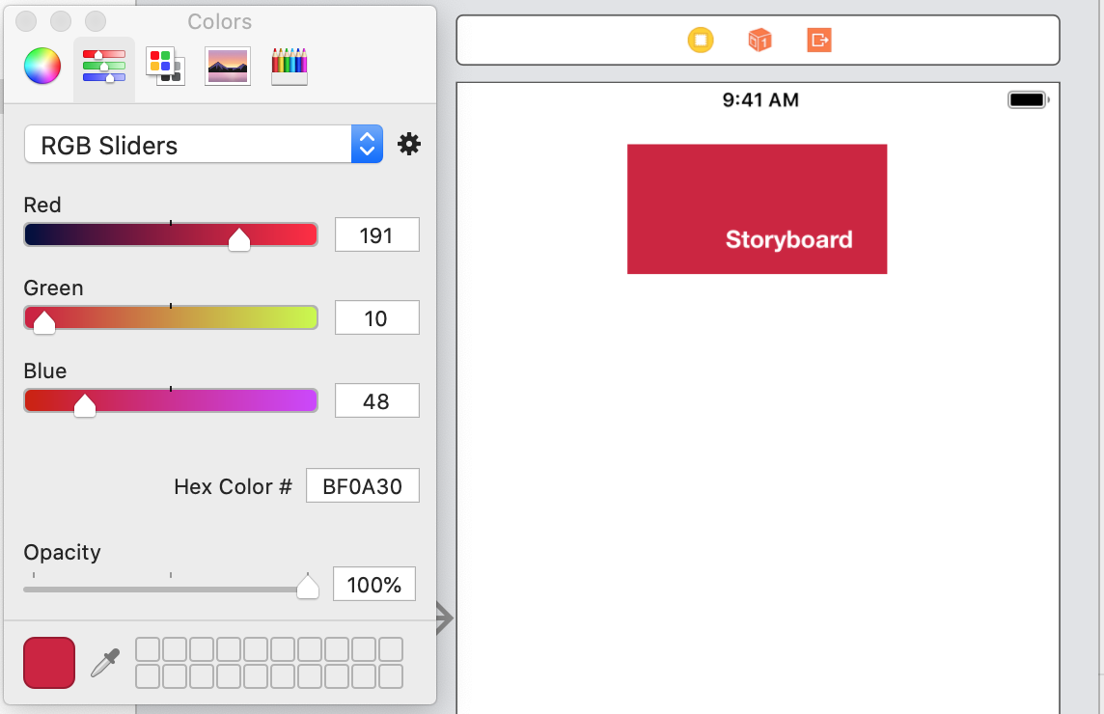
Task: Pick a color with the eyedropper
Action: pyautogui.click(x=105, y=663)
